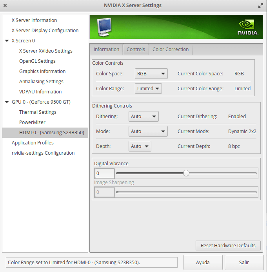Open the dithering Depth dropdown
This screenshot has height=272, width=267.
[140, 146]
